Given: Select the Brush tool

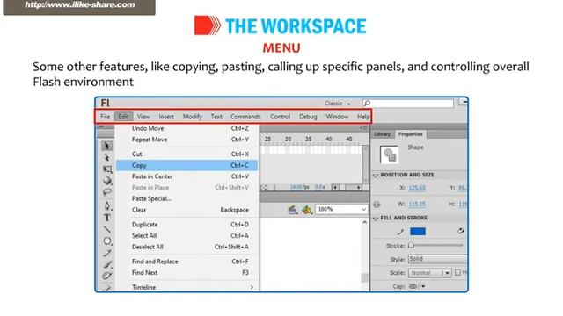Looking at the screenshot, I should 107,264.
